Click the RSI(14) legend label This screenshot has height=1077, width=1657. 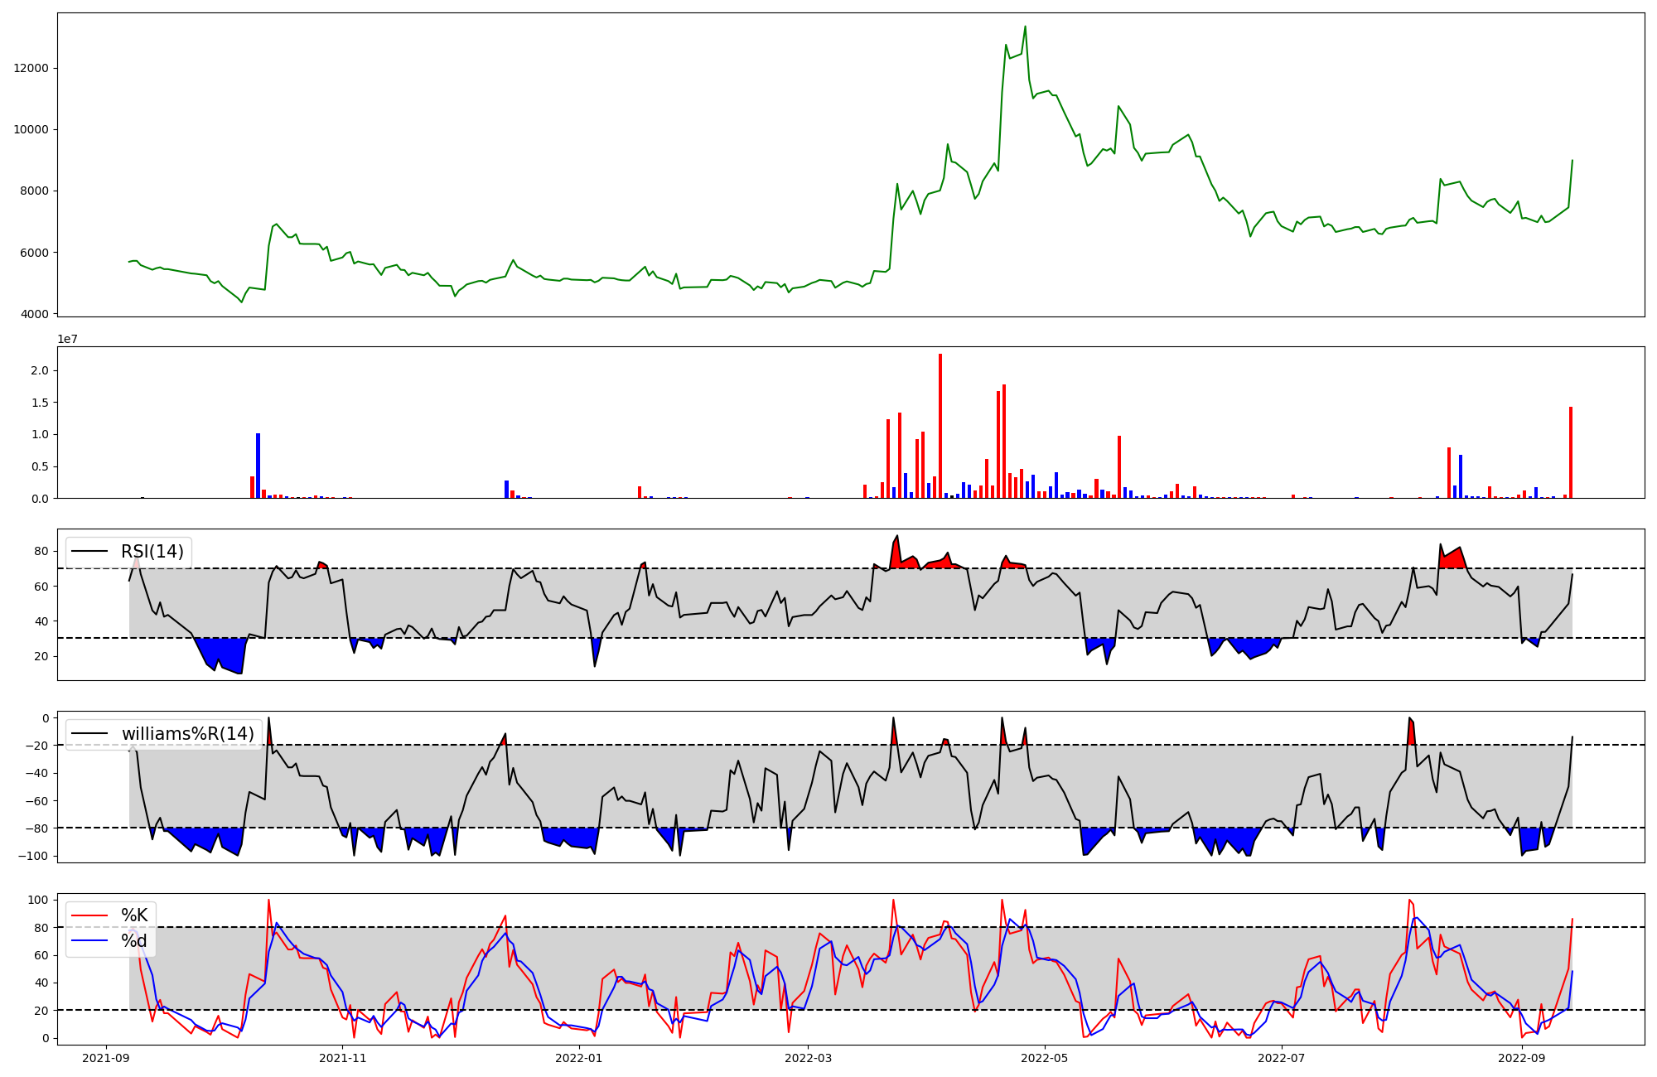152,552
